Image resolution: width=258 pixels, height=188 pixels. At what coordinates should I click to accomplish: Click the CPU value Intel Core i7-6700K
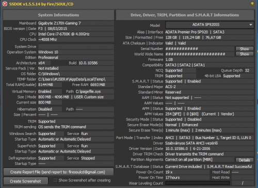pyautogui.click(x=76, y=34)
